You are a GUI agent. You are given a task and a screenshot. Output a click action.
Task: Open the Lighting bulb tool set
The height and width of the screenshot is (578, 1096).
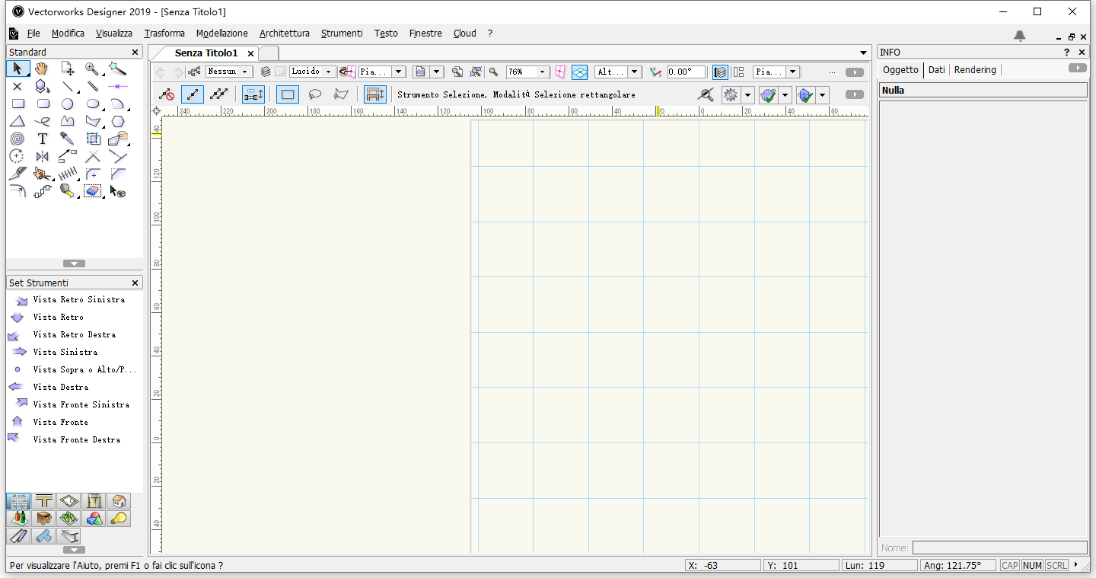point(119,519)
